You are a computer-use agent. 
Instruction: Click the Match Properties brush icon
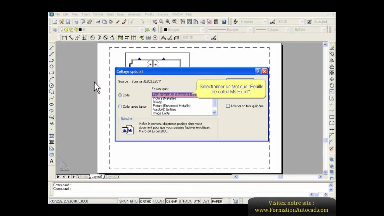coord(118,22)
